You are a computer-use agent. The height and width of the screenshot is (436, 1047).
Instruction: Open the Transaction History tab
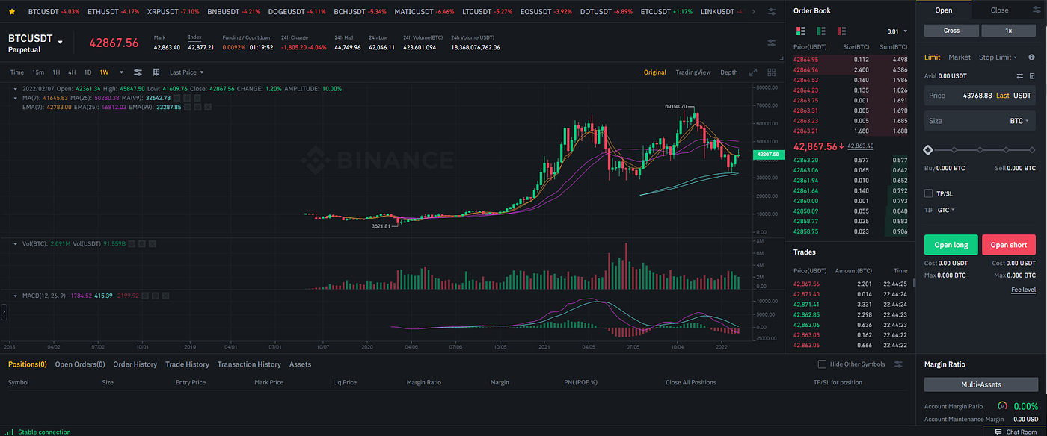coord(249,364)
